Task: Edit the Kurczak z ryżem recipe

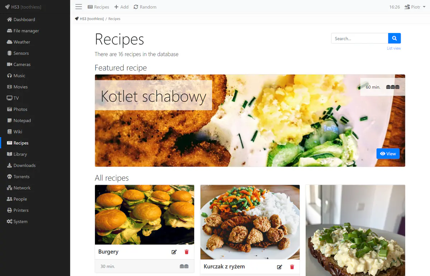Action: coord(279,267)
